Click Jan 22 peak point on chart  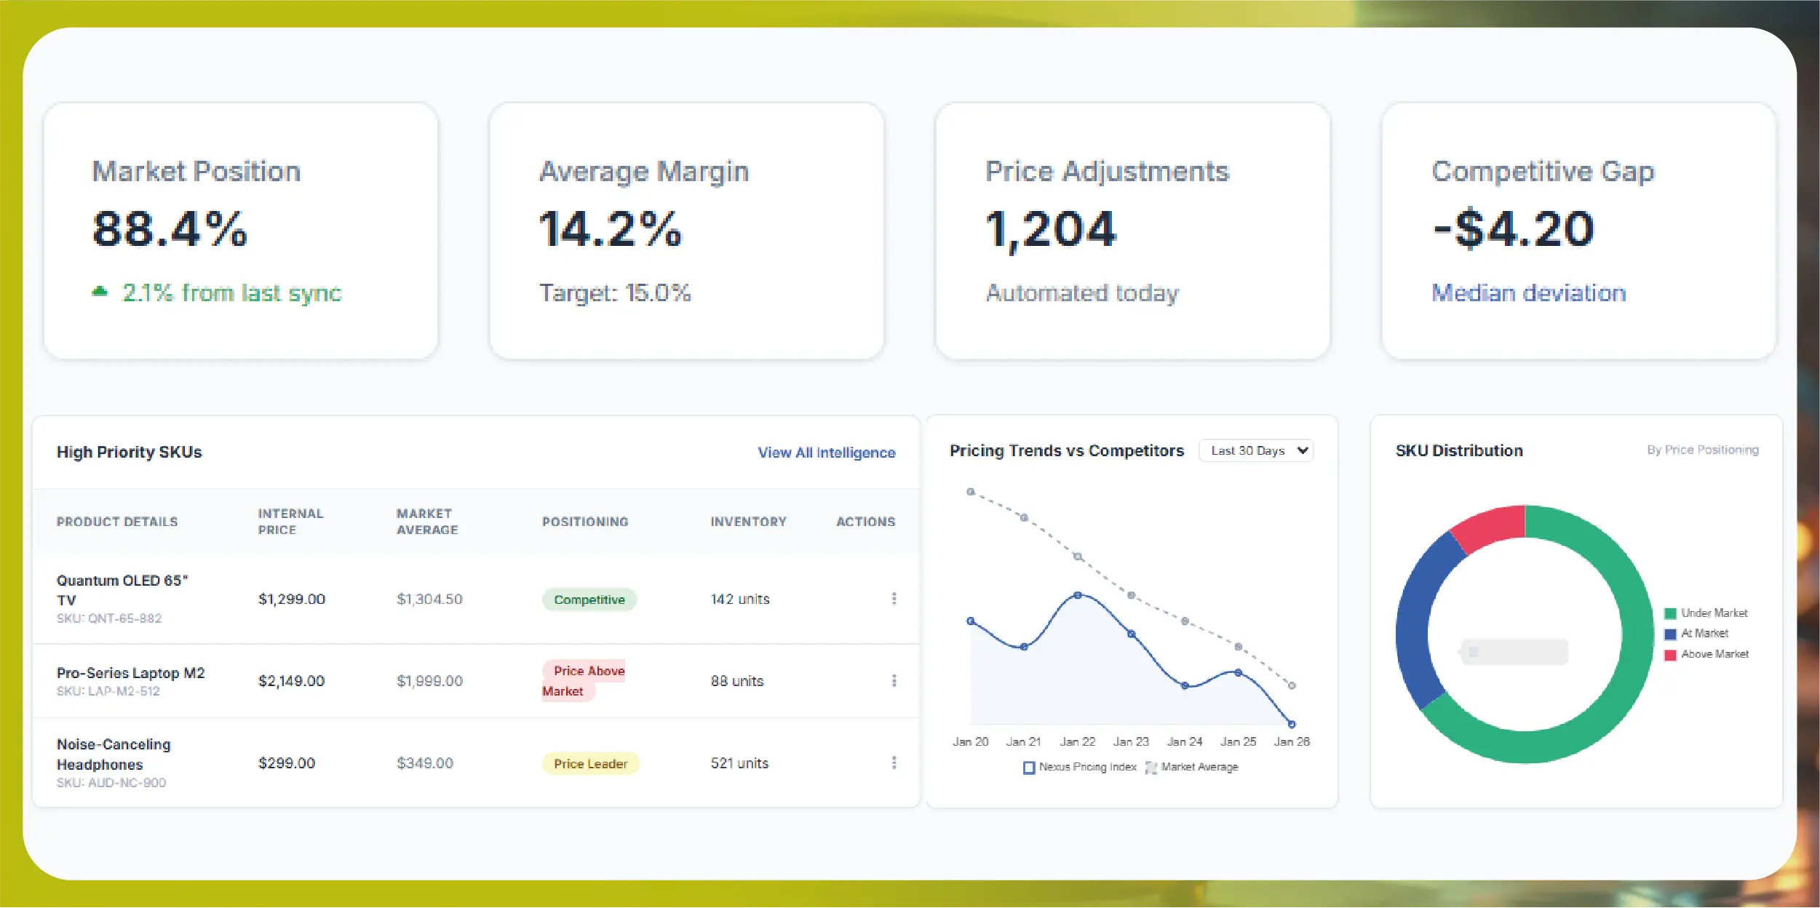pos(1078,595)
